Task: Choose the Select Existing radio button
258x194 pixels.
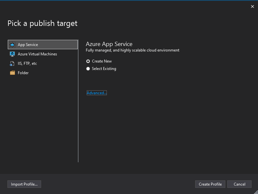Action: coord(88,69)
